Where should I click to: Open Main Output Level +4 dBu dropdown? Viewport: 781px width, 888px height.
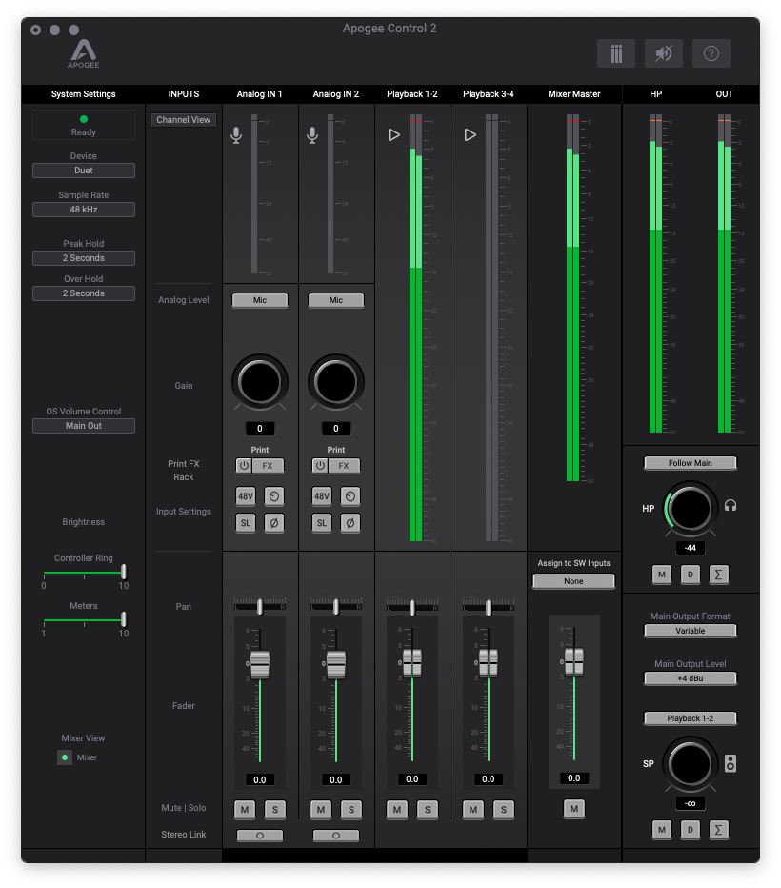[x=691, y=677]
